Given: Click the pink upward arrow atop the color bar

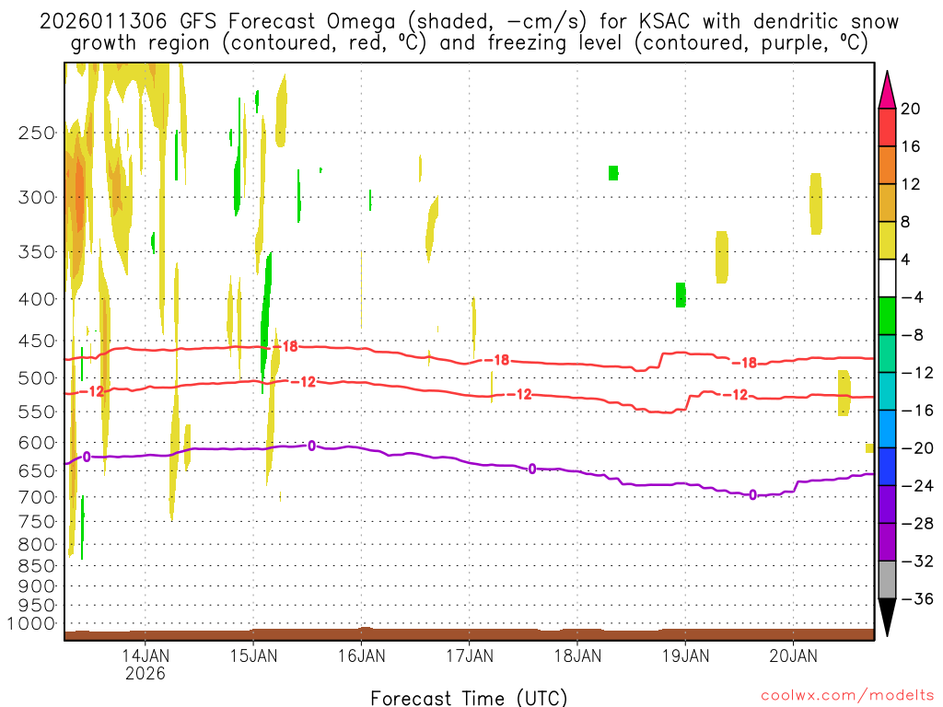Looking at the screenshot, I should [887, 90].
